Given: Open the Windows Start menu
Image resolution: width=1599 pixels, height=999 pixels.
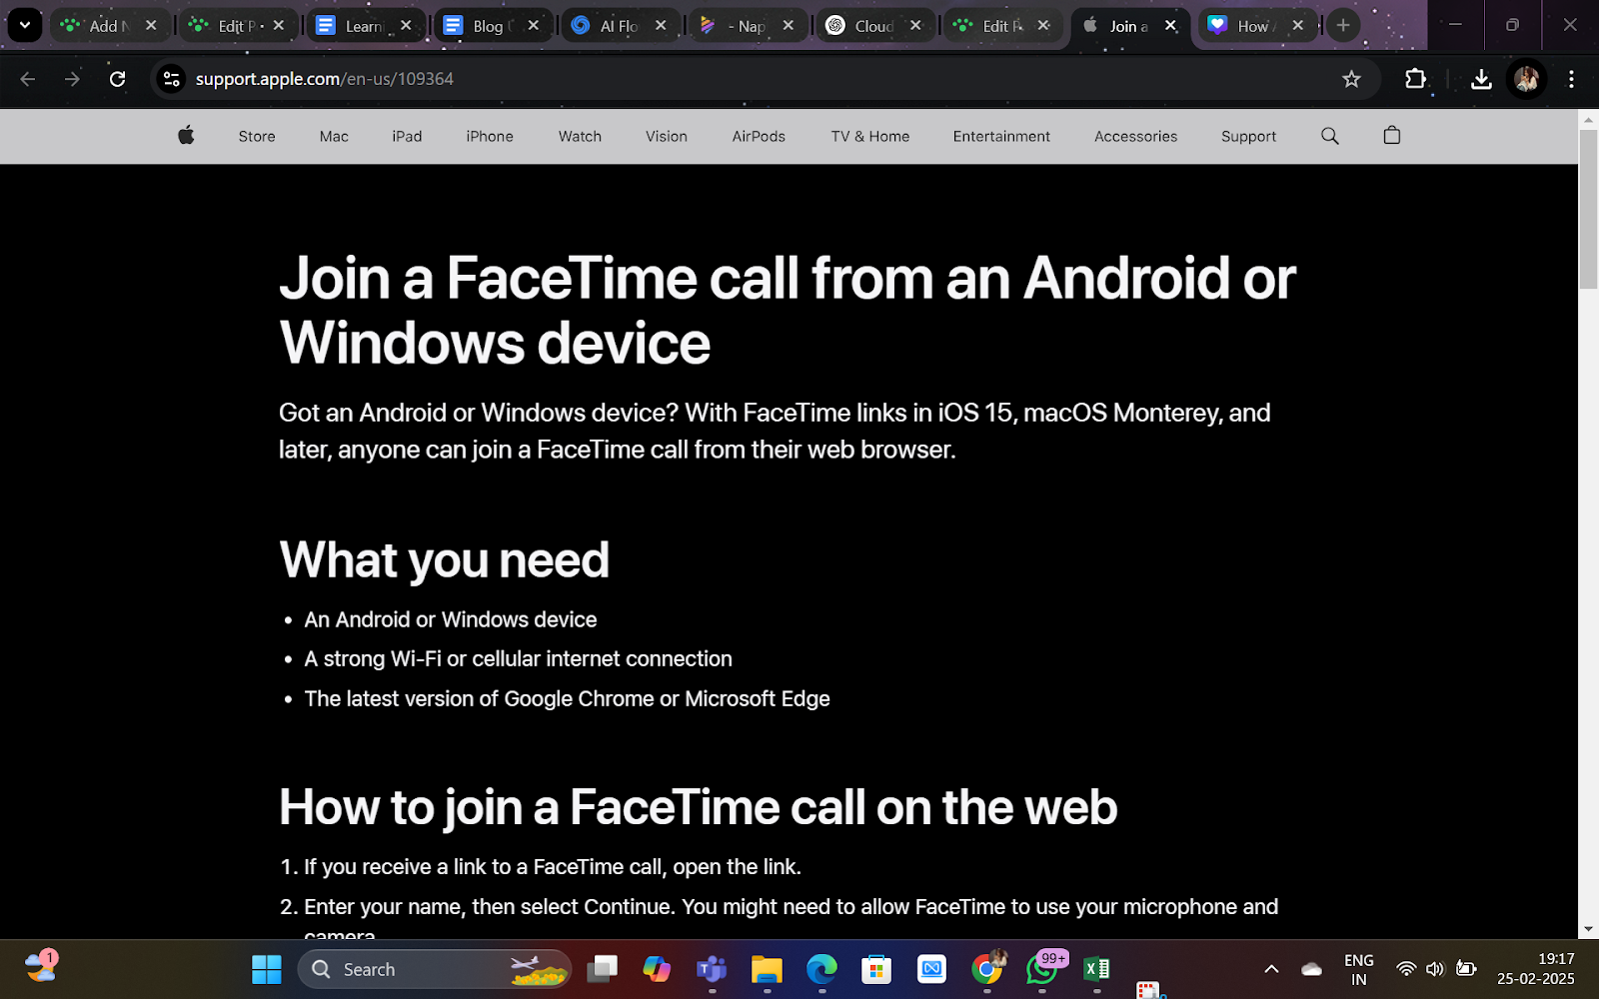Looking at the screenshot, I should click(x=267, y=969).
